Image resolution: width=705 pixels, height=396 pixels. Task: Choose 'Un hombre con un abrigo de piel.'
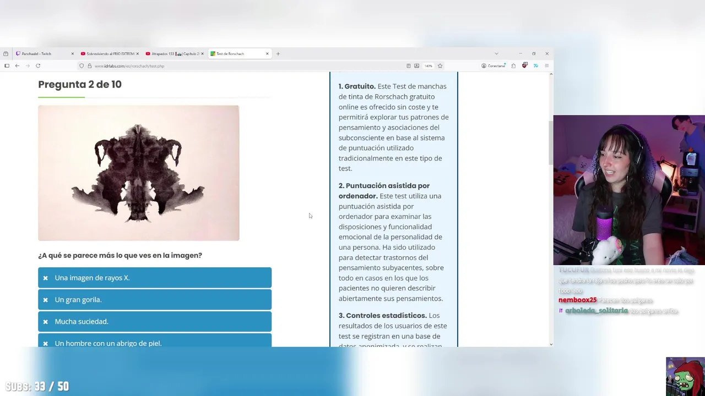155,341
